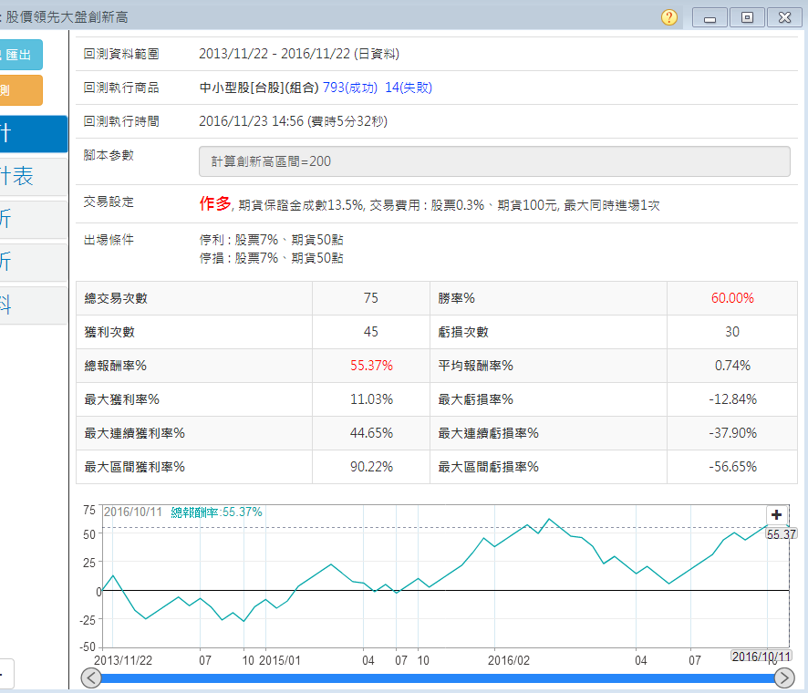Click the blue chart range slider bar
The image size is (808, 693).
438,677
